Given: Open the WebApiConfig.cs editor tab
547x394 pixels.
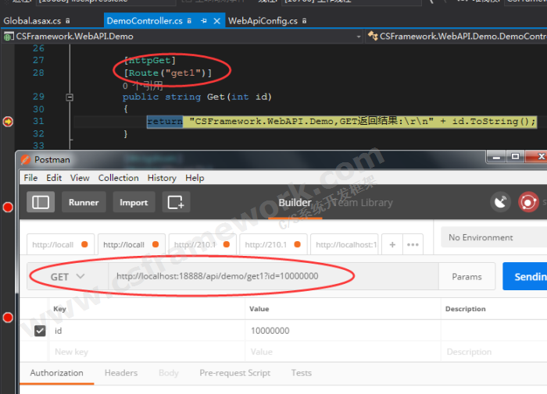Looking at the screenshot, I should click(x=263, y=21).
